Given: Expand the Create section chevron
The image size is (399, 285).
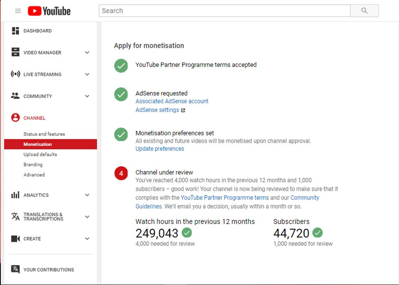Looking at the screenshot, I should 87,239.
